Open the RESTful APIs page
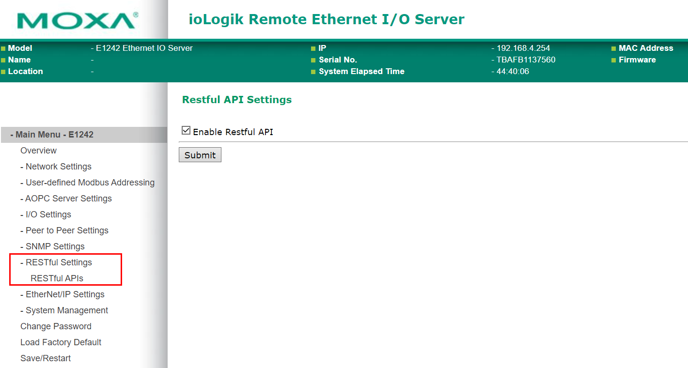This screenshot has width=688, height=368. coord(57,278)
